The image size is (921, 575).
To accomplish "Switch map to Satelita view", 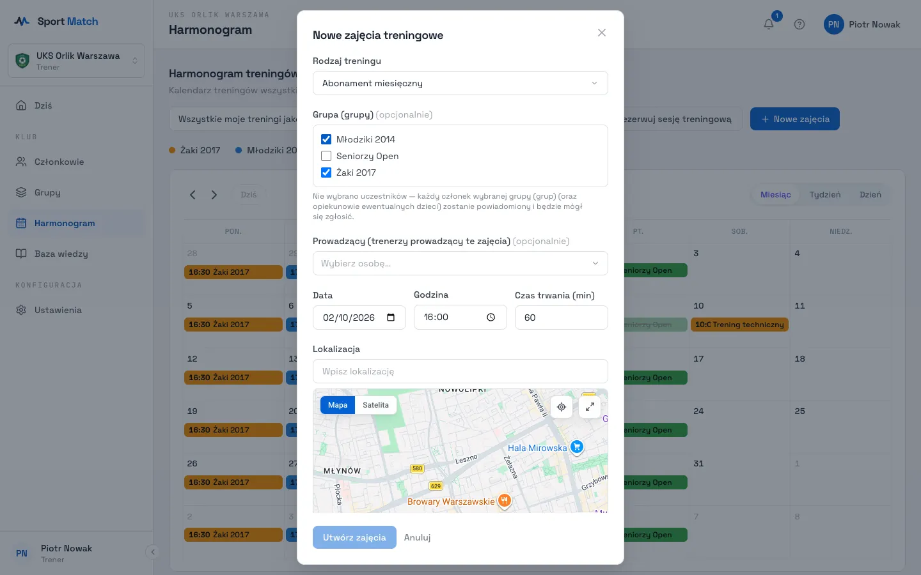I will [x=375, y=405].
